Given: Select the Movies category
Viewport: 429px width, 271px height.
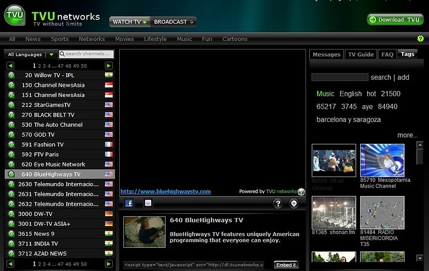Looking at the screenshot, I should pos(125,39).
